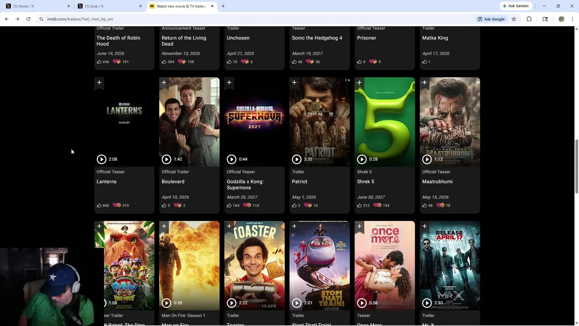Open the Sonic the Hedgehog 4 title link
The image size is (579, 326).
[317, 38]
